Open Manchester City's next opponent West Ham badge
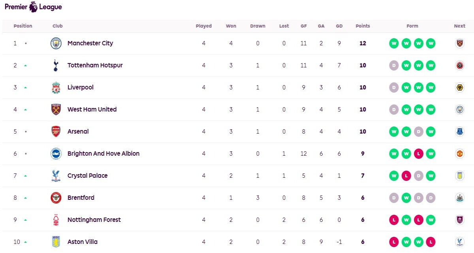Viewport: 474px width, 253px height. click(459, 43)
